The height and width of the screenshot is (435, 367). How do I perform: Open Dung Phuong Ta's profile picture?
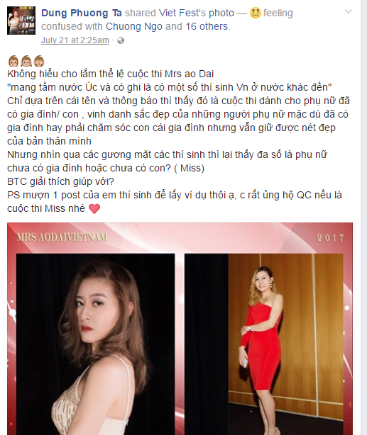tap(21, 21)
